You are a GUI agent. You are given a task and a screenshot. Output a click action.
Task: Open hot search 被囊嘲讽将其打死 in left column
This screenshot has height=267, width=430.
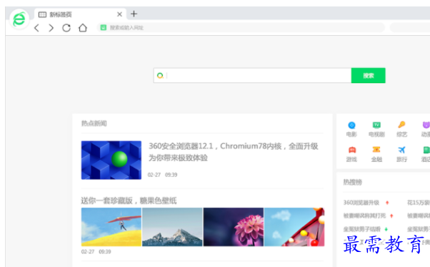pyautogui.click(x=365, y=216)
